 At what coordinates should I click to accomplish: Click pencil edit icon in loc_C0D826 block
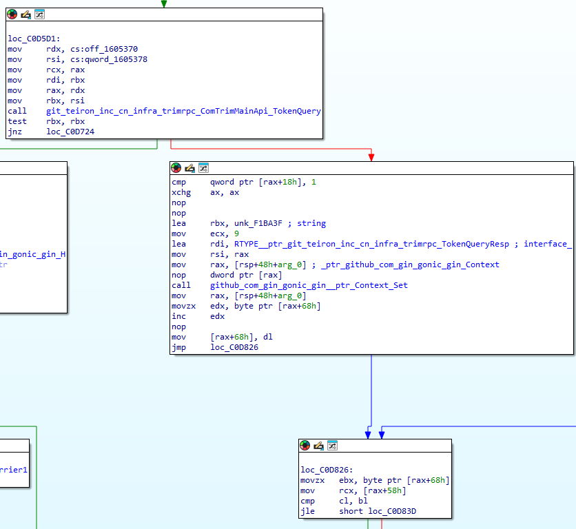pos(318,446)
